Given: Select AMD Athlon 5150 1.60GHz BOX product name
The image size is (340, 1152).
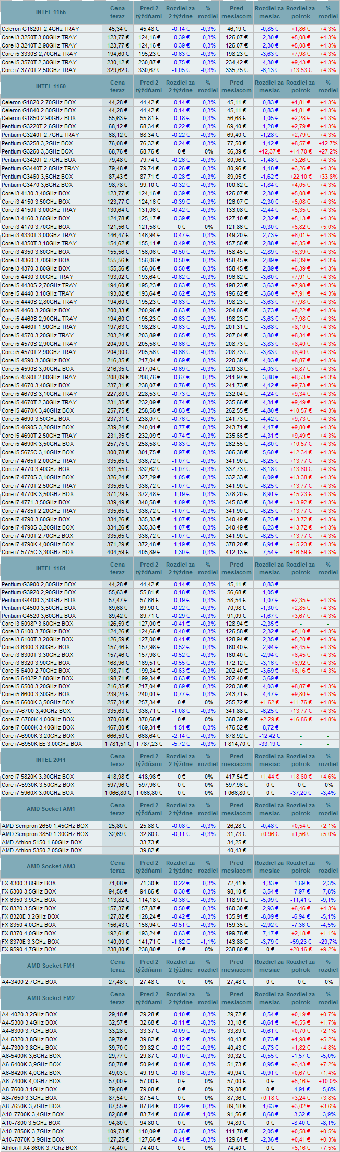Looking at the screenshot, I should pyautogui.click(x=42, y=842).
